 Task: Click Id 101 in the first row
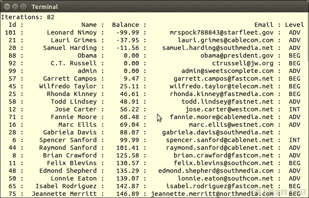[x=10, y=32]
